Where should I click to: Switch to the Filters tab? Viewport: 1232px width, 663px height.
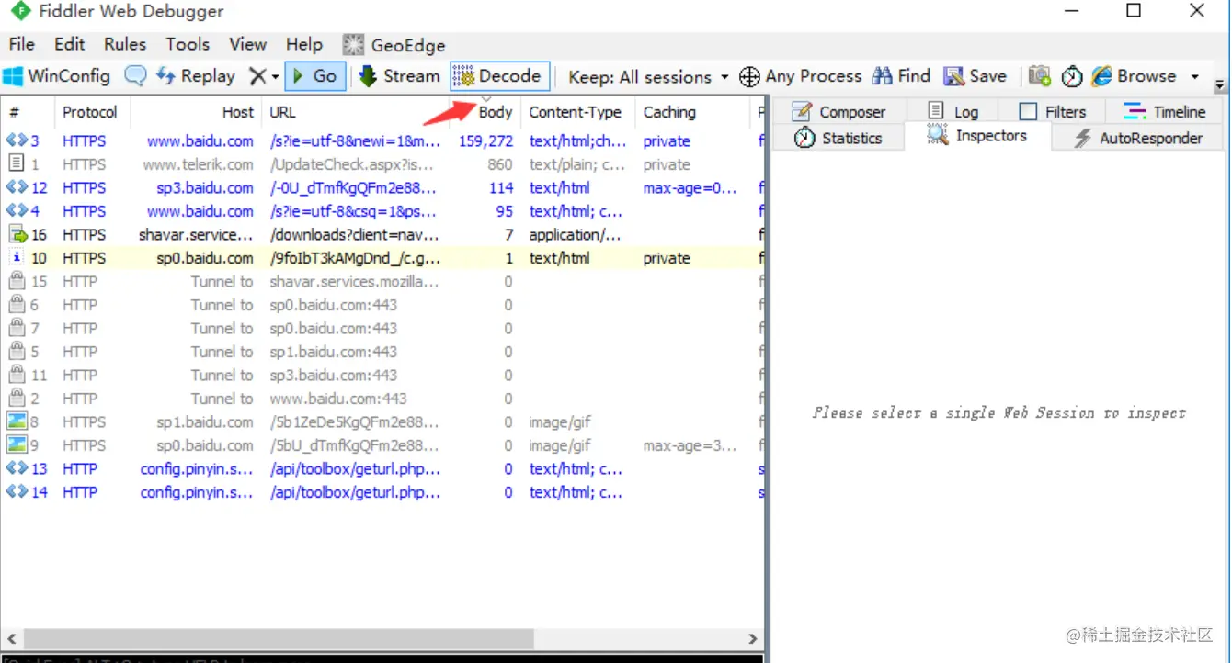(1053, 112)
